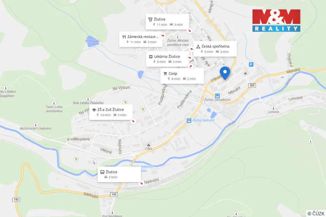Screen dimensions: 326x217
Task: Open the Žlutice post office card
Action: coord(167,22)
